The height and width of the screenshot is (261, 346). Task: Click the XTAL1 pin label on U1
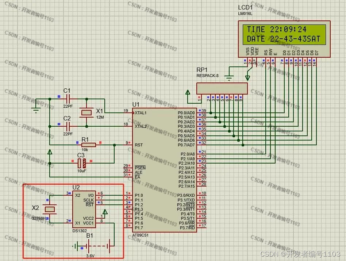141,113
